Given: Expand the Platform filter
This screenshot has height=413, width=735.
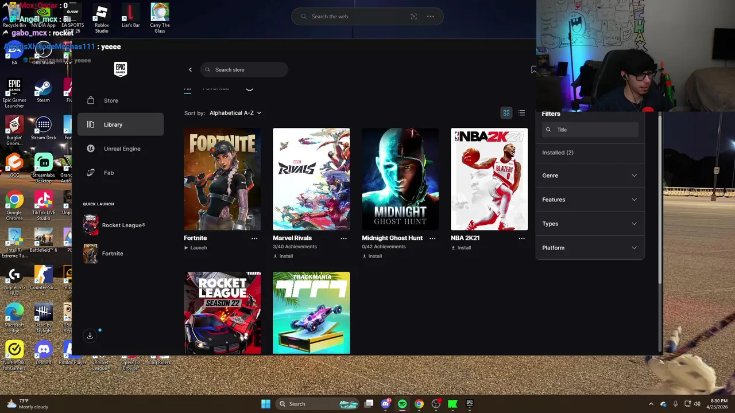Looking at the screenshot, I should point(590,248).
